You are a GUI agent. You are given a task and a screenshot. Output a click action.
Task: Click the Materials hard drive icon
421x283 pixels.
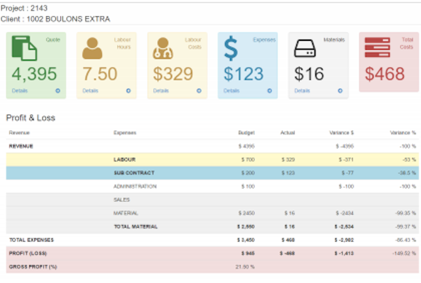tap(305, 48)
